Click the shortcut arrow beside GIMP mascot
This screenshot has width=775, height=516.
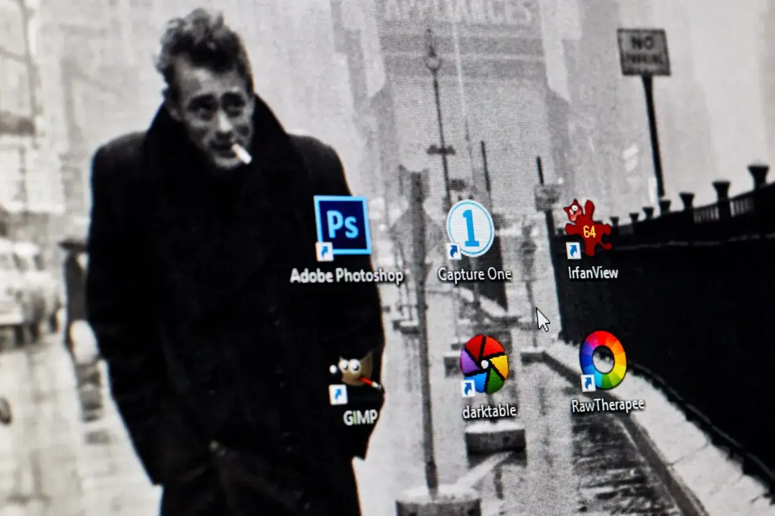click(338, 395)
